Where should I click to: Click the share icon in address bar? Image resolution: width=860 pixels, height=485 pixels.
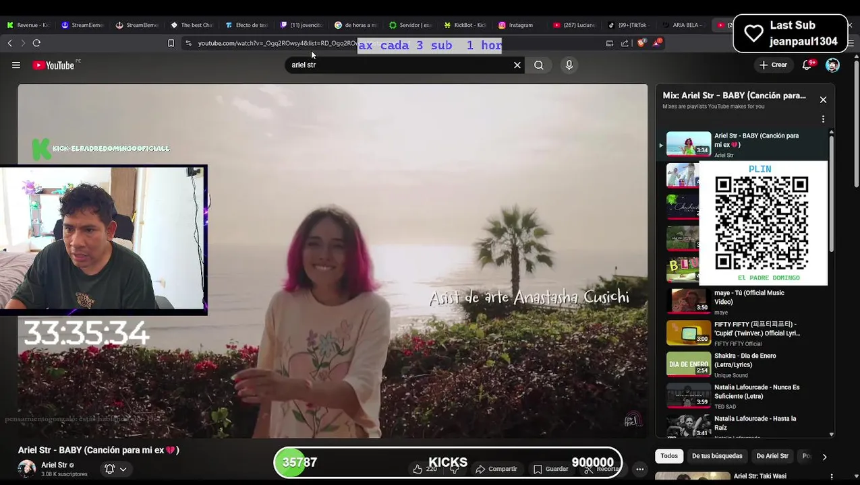625,43
